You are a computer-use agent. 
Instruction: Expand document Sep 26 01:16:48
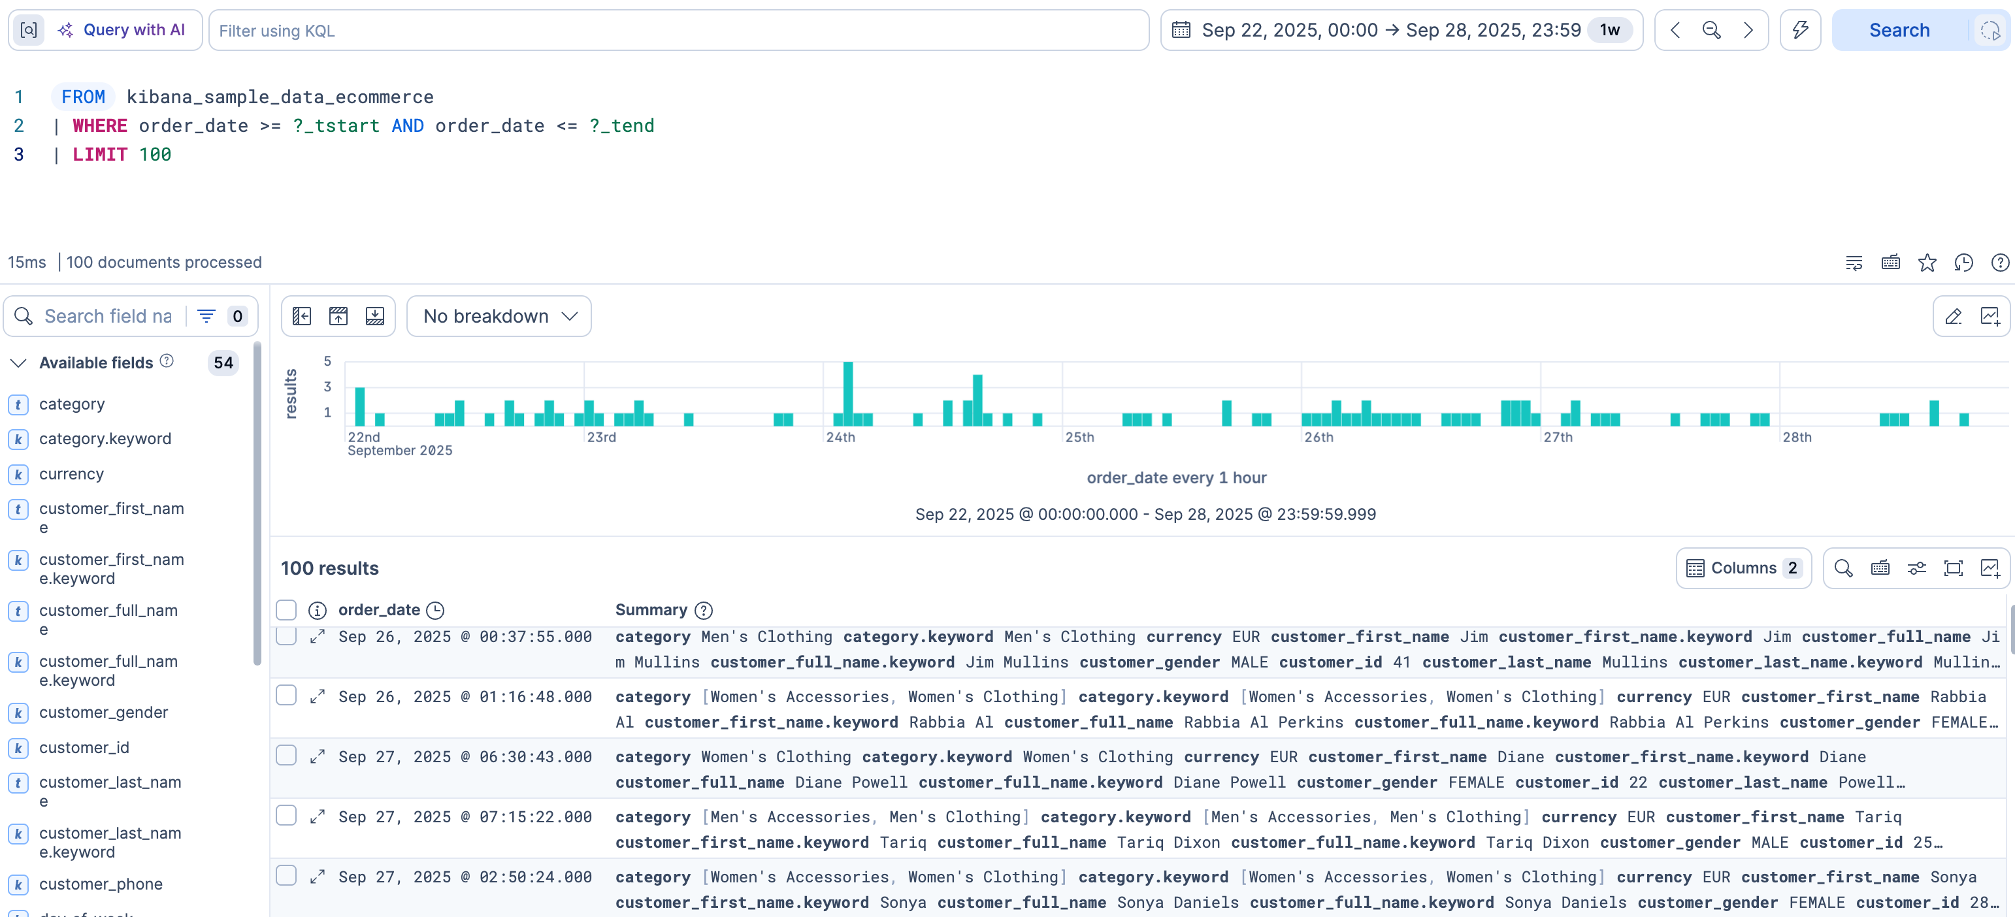click(317, 696)
